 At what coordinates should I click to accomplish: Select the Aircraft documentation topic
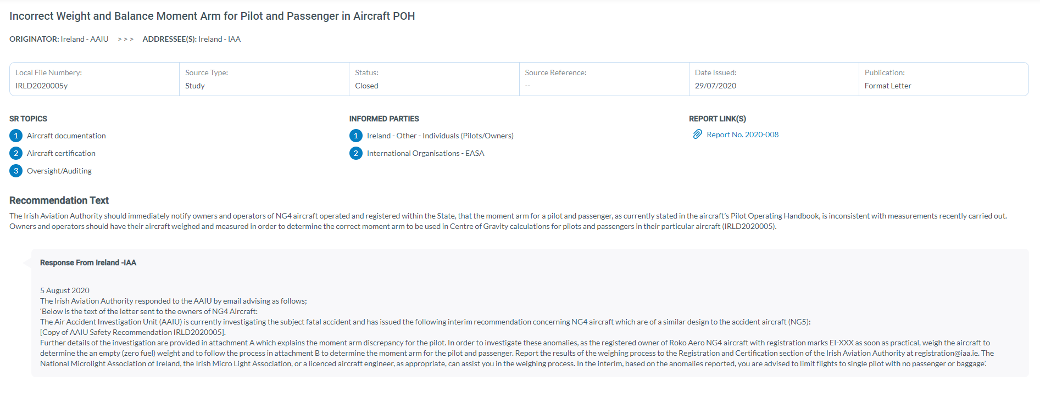66,136
